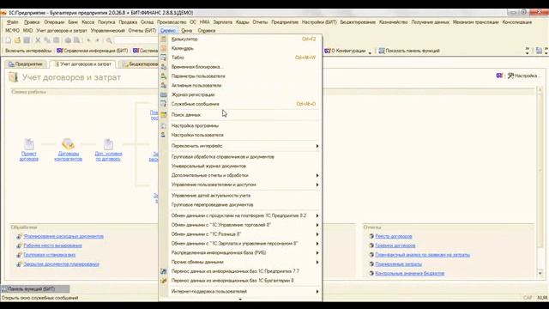Switch to Учет договоров и затрат tab
This screenshot has width=549, height=309.
tap(82, 64)
